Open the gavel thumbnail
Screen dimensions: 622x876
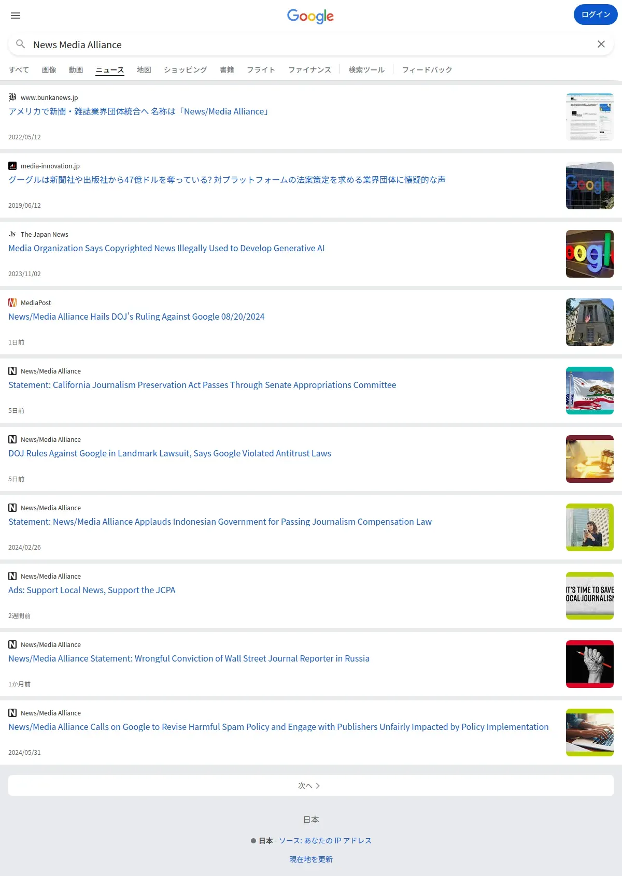[x=590, y=459]
